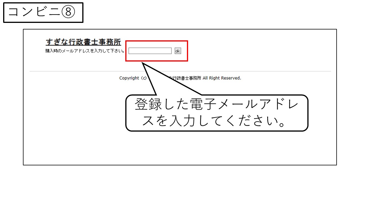367x206 pixels.
Task: Click the コンビニ⑧ title box
Action: [x=43, y=13]
